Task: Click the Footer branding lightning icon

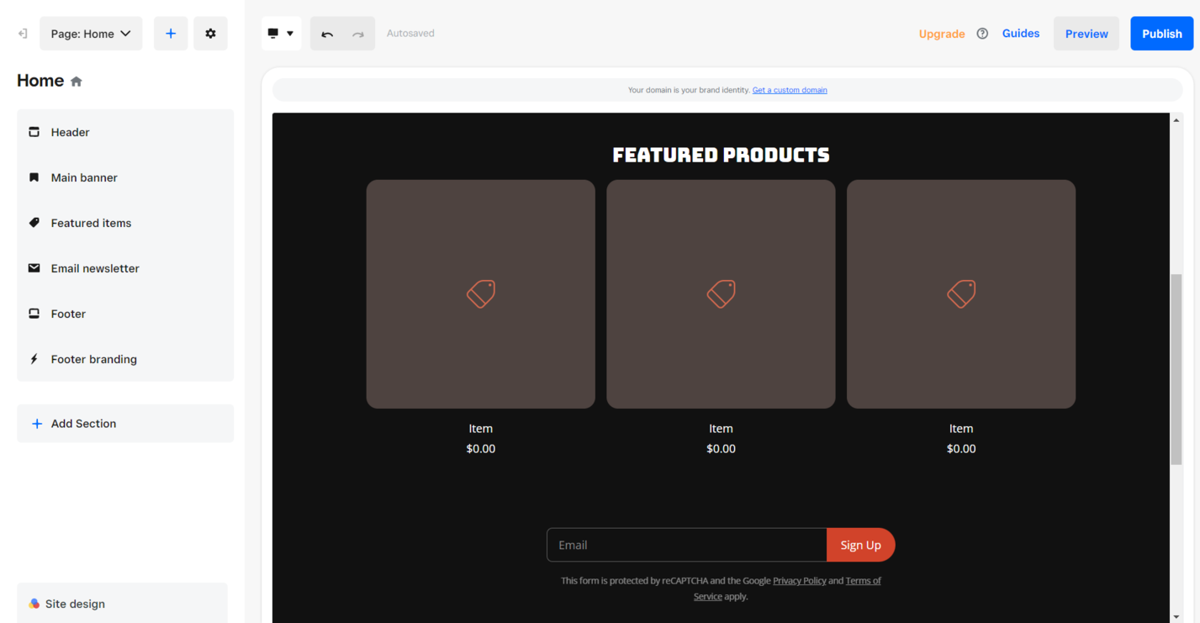Action: [34, 358]
